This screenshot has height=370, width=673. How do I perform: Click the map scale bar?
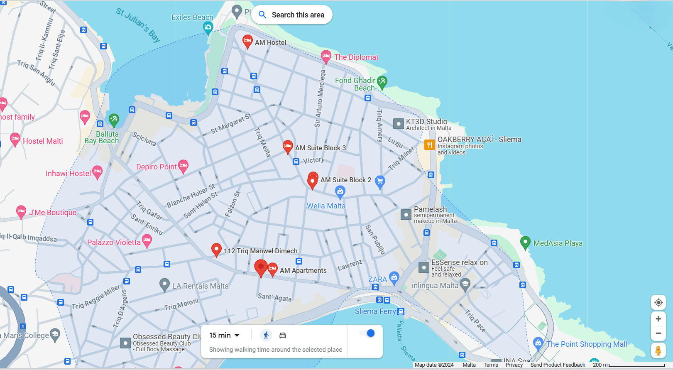(629, 365)
